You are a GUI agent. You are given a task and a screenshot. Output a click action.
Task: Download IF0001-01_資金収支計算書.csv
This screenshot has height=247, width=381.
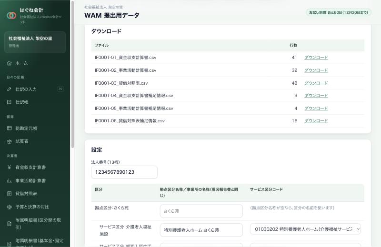tap(316, 58)
